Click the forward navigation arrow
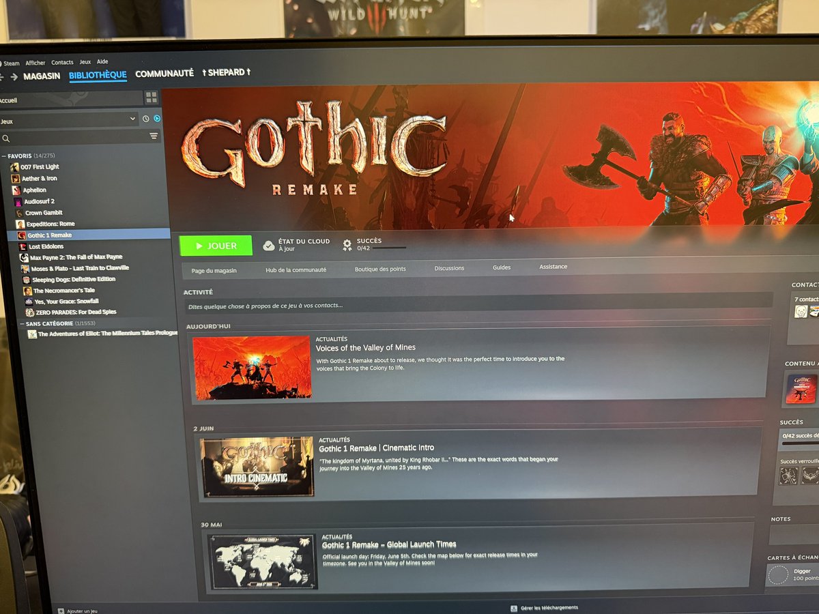Screen dimensions: 819x614 14,76
